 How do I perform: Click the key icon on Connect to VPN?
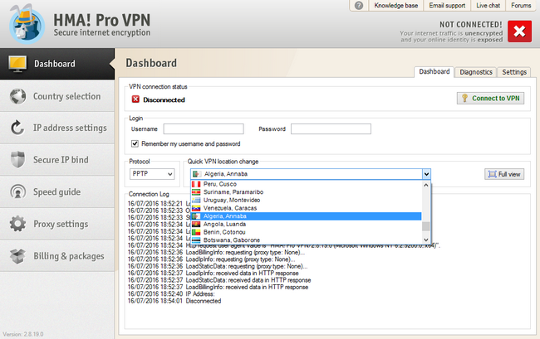[x=464, y=99]
